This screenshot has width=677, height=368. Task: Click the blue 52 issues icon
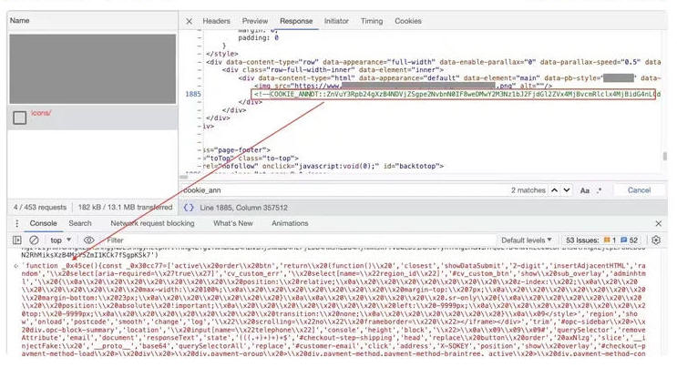tap(623, 240)
